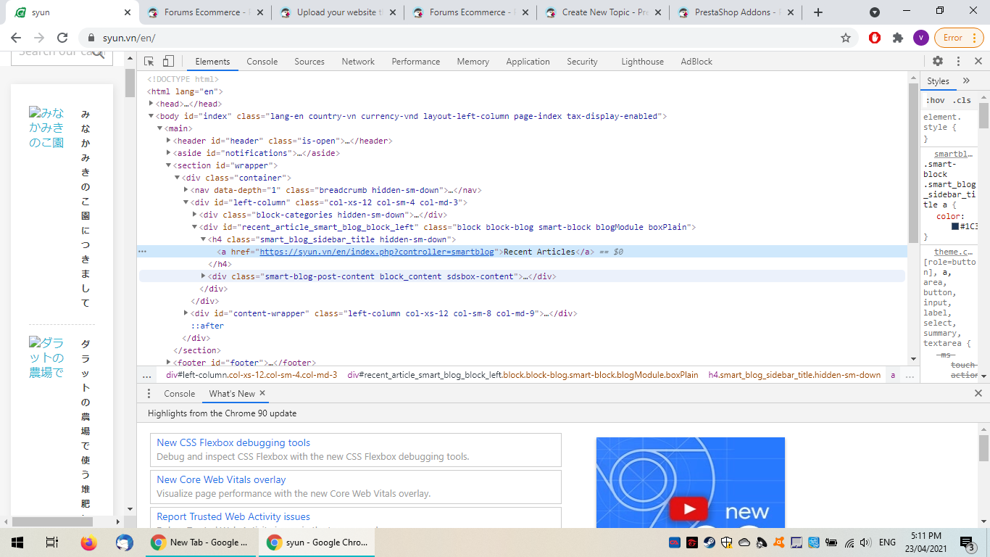This screenshot has width=990, height=557.
Task: Click browser forward arrow
Action: (39, 38)
